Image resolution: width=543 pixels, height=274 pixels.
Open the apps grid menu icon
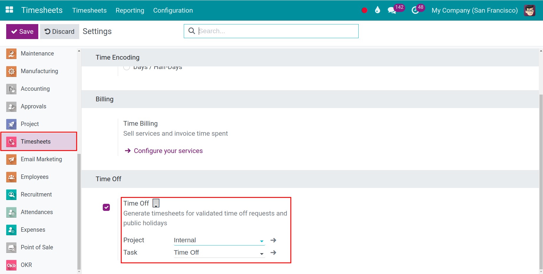[9, 10]
